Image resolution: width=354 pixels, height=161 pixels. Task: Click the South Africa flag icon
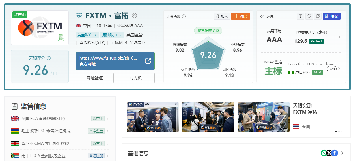(15, 156)
